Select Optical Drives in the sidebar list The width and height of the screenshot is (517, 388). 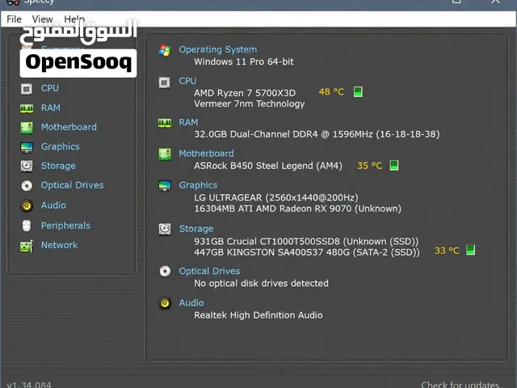coord(72,185)
